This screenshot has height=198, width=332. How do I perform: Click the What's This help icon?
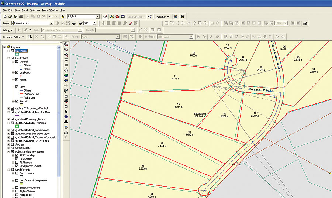150,17
